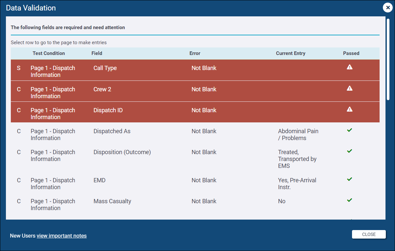Open the view important notes link

[x=62, y=236]
